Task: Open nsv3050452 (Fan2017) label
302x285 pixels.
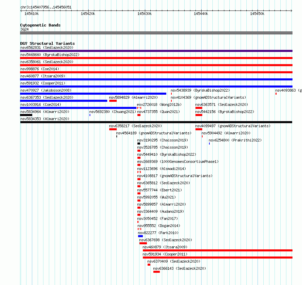Action: tap(157, 218)
